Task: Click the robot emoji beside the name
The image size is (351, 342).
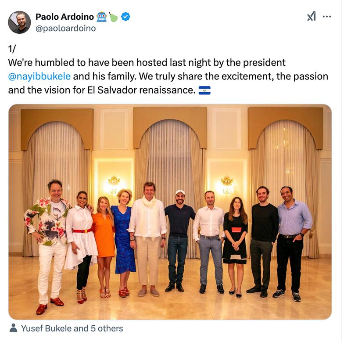Action: (x=102, y=17)
